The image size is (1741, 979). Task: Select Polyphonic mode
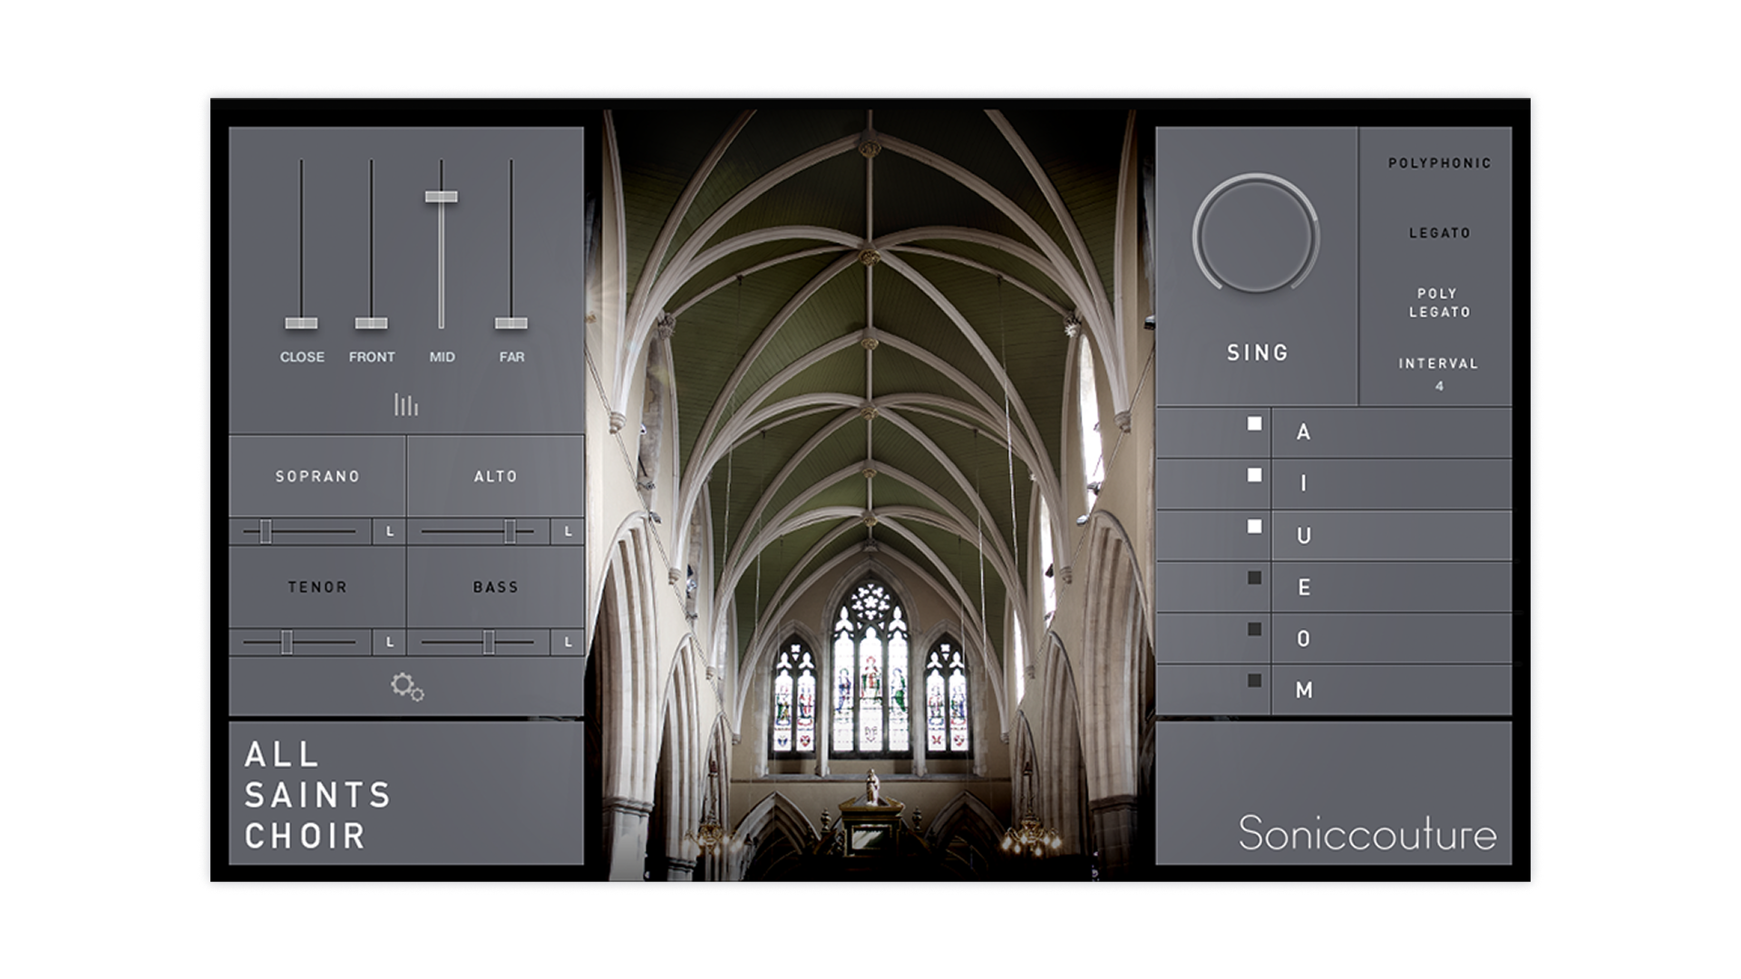pyautogui.click(x=1439, y=163)
